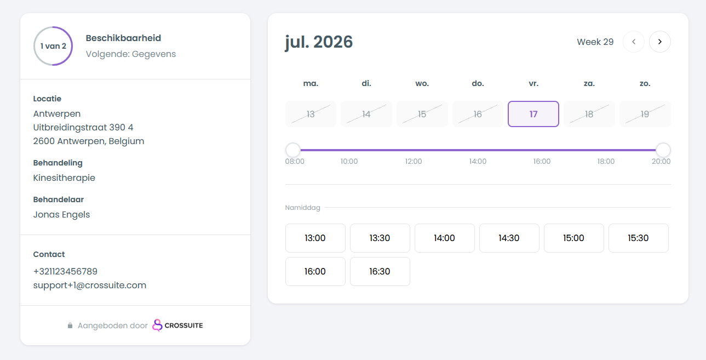
Task: Select the 15:00 appointment time
Action: pyautogui.click(x=574, y=238)
